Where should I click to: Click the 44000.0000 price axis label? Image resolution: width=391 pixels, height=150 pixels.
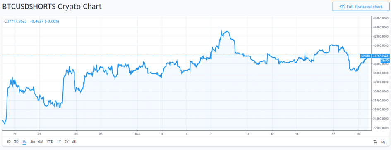381,27
